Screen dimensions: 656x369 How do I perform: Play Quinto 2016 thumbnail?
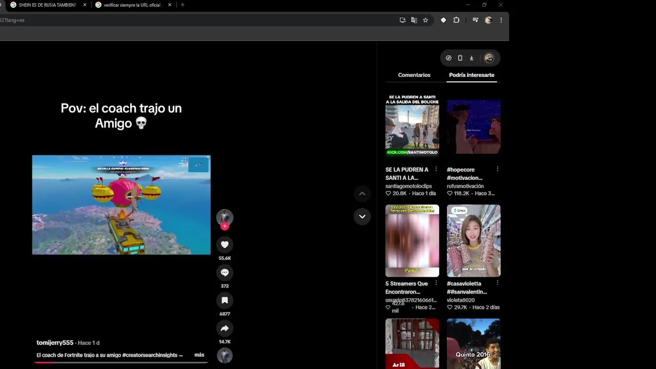click(x=474, y=343)
